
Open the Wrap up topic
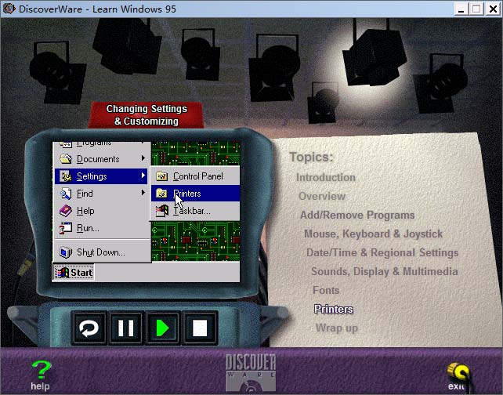[337, 328]
